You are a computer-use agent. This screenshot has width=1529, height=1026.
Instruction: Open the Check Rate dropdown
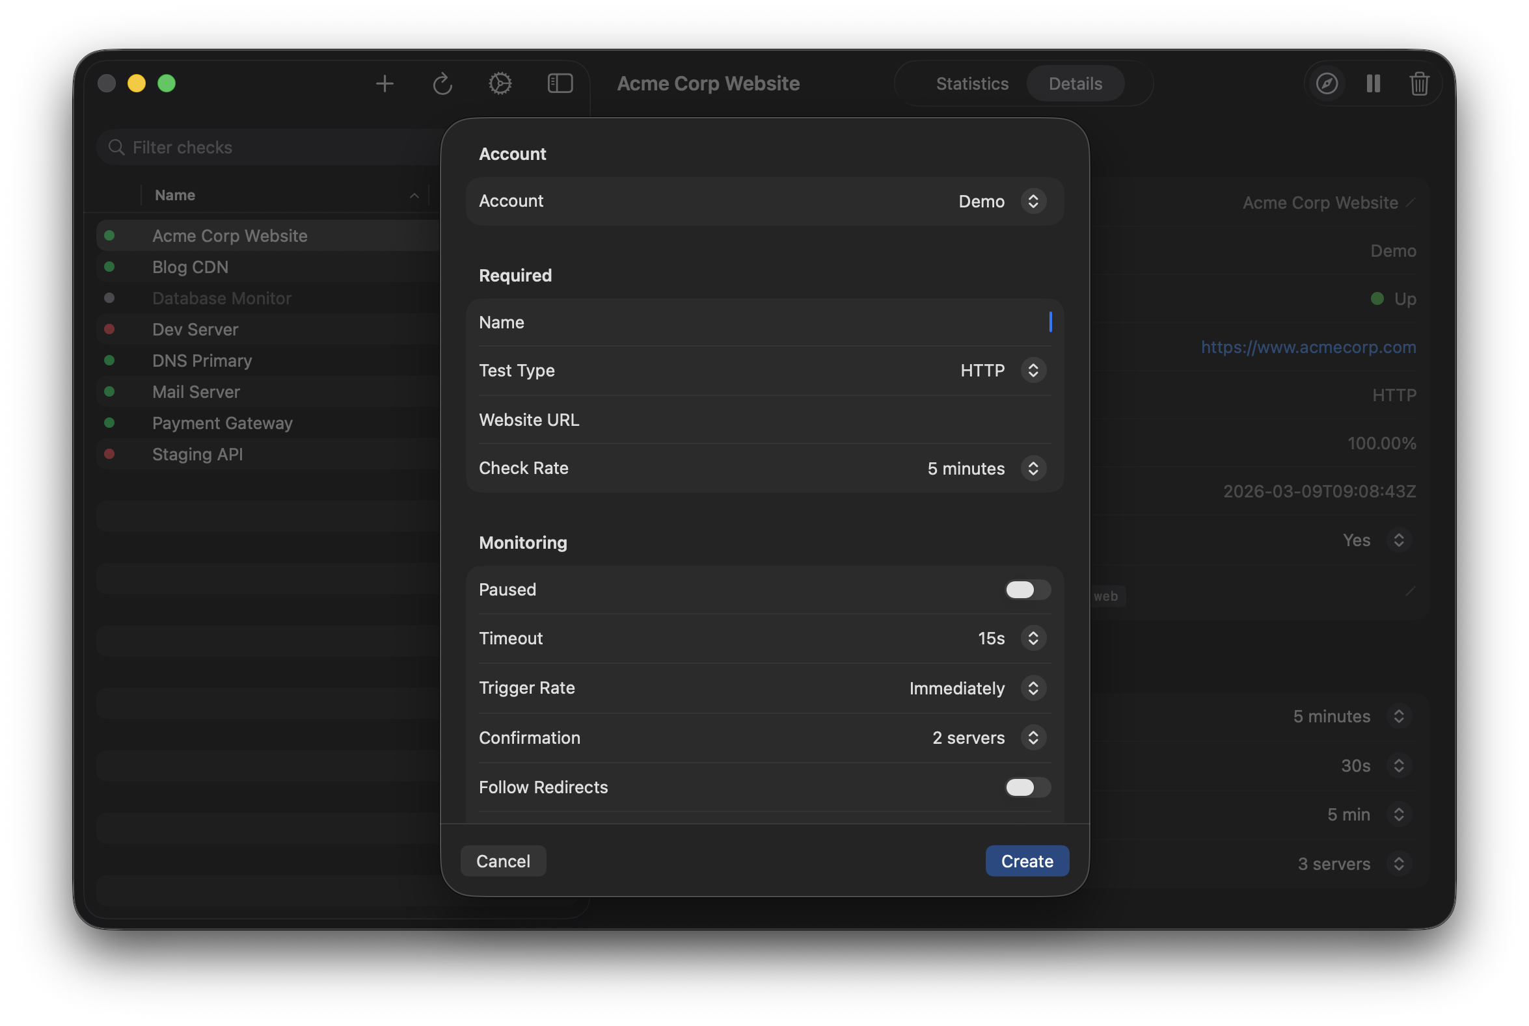click(x=1033, y=468)
